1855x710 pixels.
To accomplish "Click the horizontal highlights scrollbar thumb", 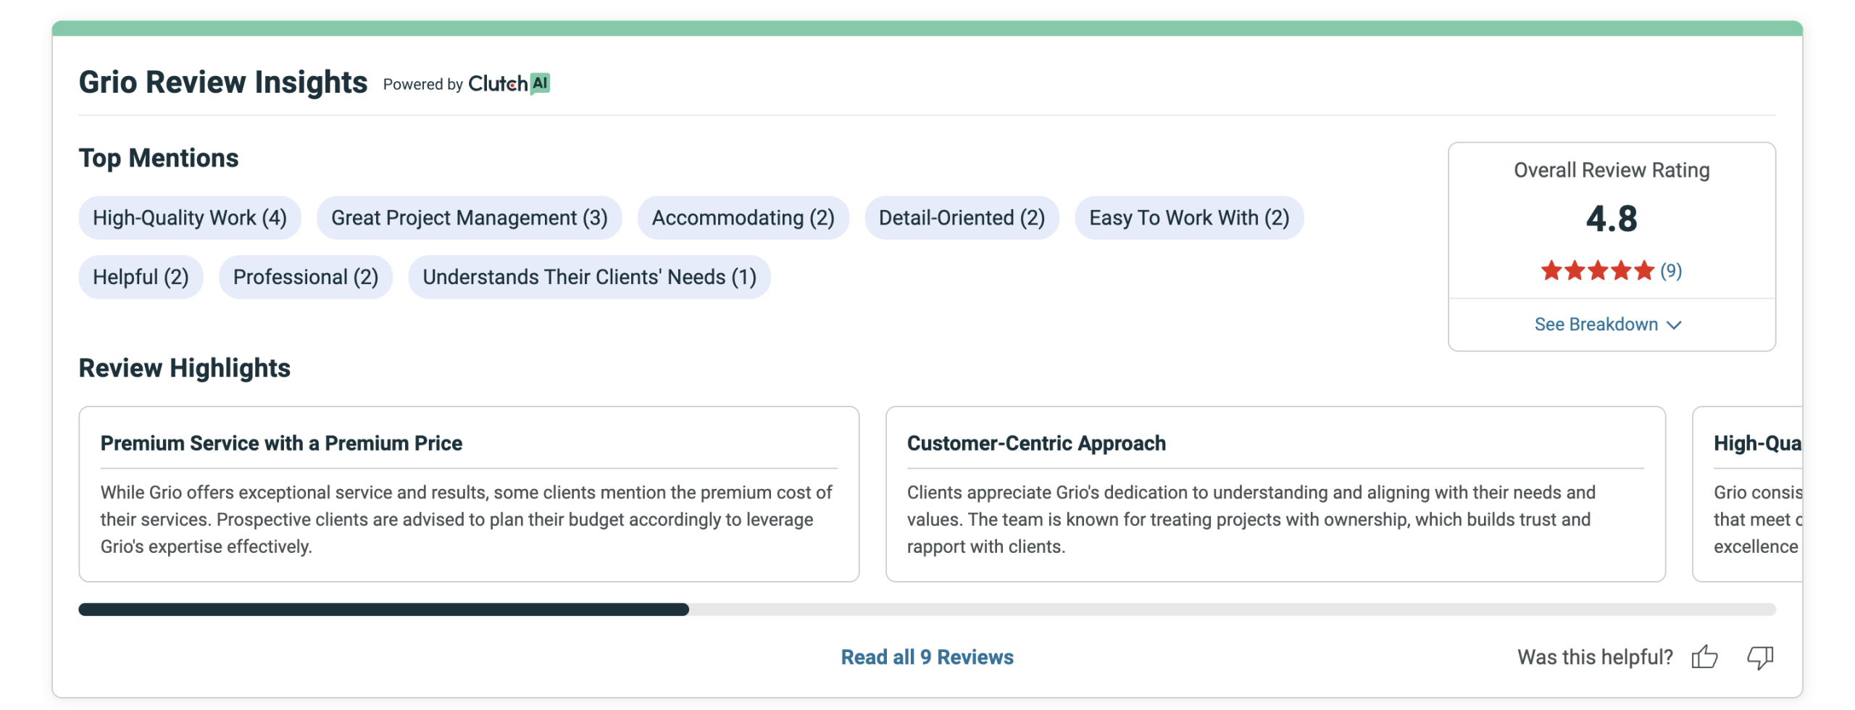I will click(383, 609).
